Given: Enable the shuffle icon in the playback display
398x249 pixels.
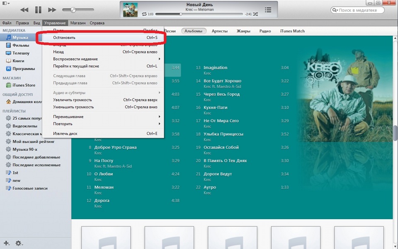Looking at the screenshot, I should (x=255, y=13).
